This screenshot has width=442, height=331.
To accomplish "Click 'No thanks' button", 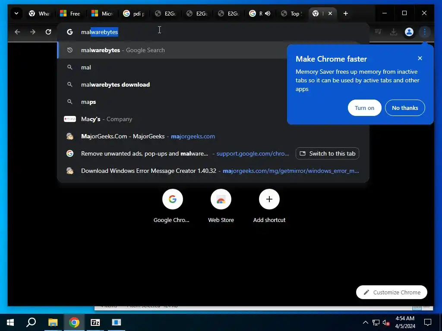I will [405, 108].
